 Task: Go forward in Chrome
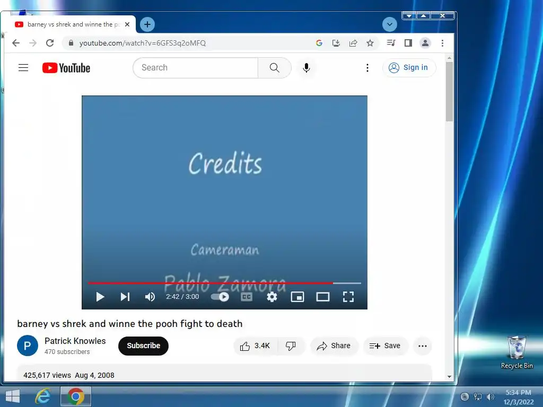point(33,43)
